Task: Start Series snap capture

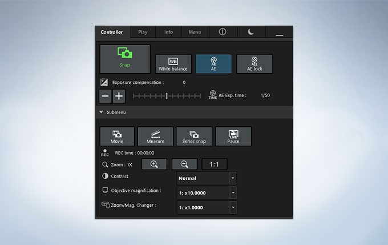Action: (x=194, y=136)
